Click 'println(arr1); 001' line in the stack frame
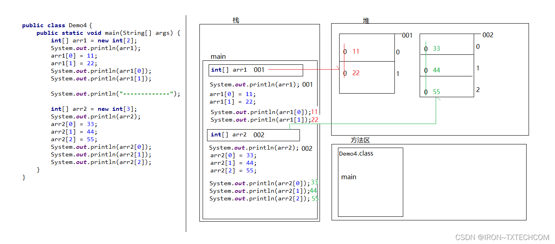This screenshot has width=555, height=244. (261, 84)
